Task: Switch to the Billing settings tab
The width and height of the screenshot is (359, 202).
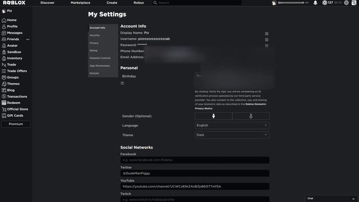Action: 103,50
